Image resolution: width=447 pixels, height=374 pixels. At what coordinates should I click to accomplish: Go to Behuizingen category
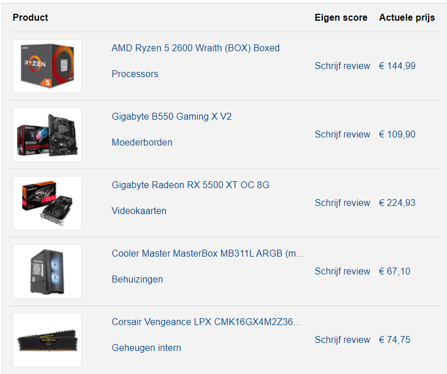(x=137, y=279)
